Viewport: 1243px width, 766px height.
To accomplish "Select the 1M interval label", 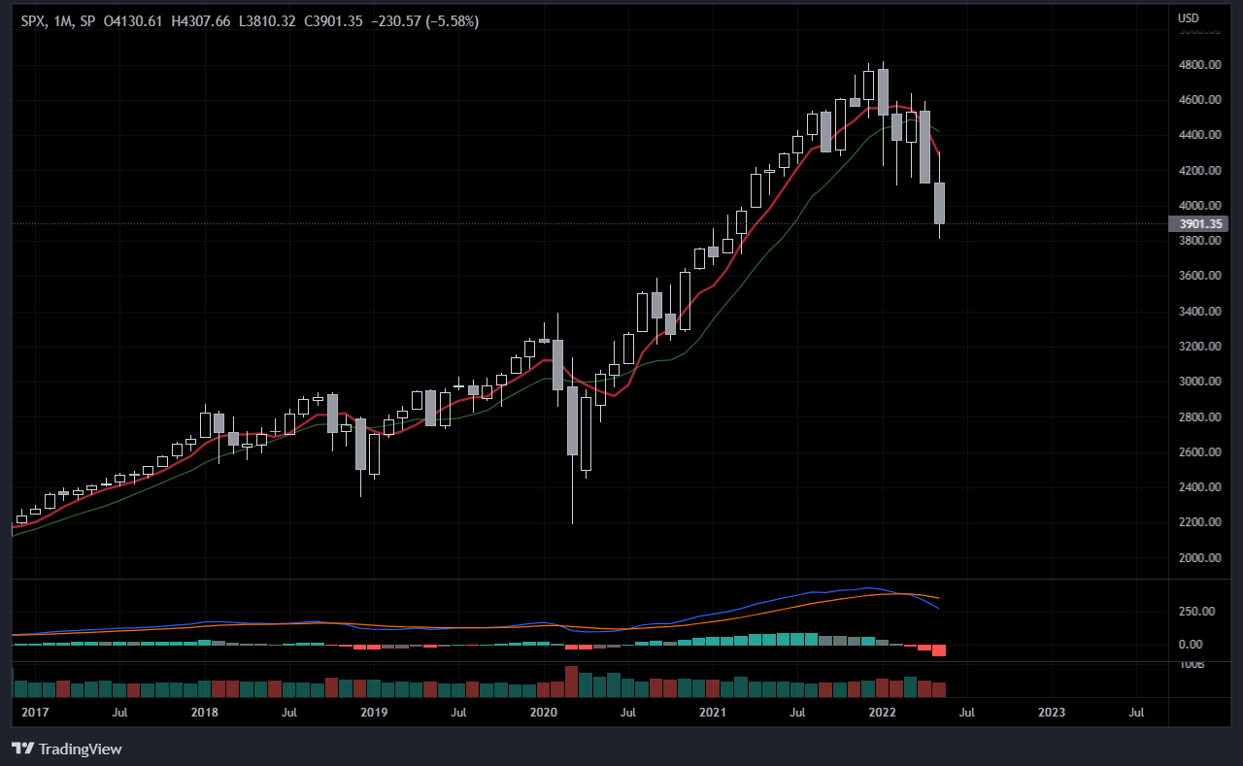I will click(x=61, y=20).
